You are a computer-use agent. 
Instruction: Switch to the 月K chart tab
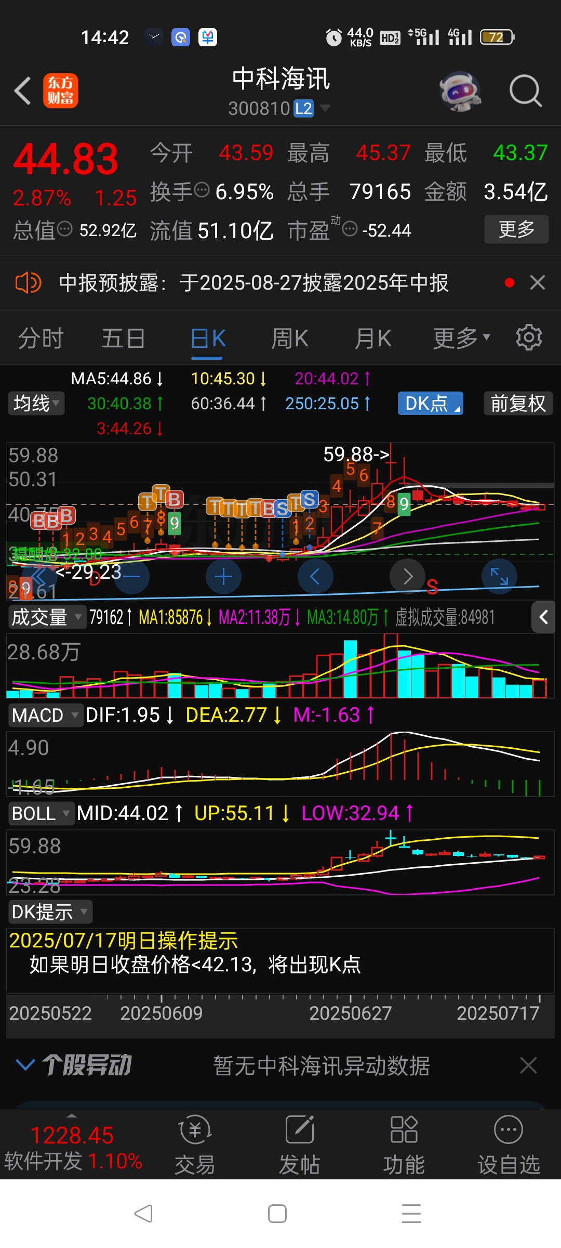(x=373, y=339)
